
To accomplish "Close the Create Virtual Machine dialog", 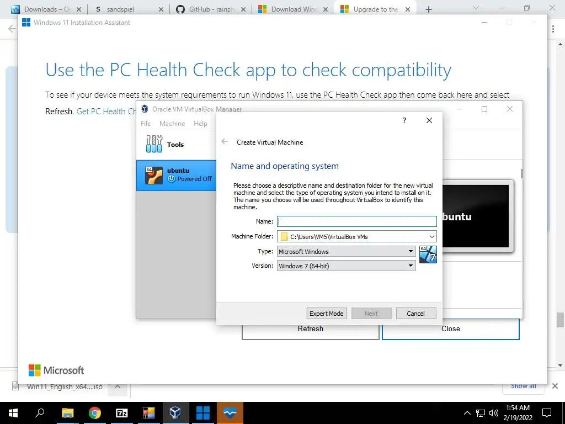I will (x=429, y=120).
